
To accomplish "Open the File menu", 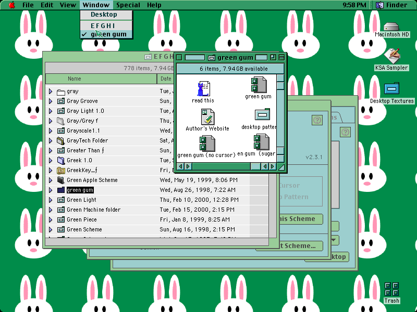I will point(28,5).
